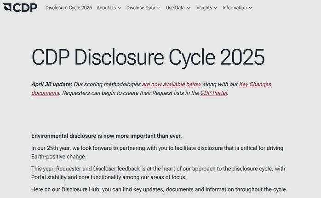
Task: Open the Key Changes documents link
Action: (x=255, y=85)
